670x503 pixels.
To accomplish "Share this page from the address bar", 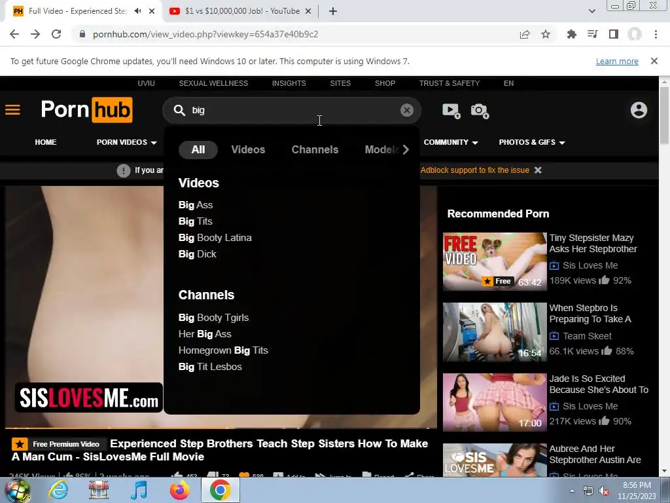I will point(525,34).
